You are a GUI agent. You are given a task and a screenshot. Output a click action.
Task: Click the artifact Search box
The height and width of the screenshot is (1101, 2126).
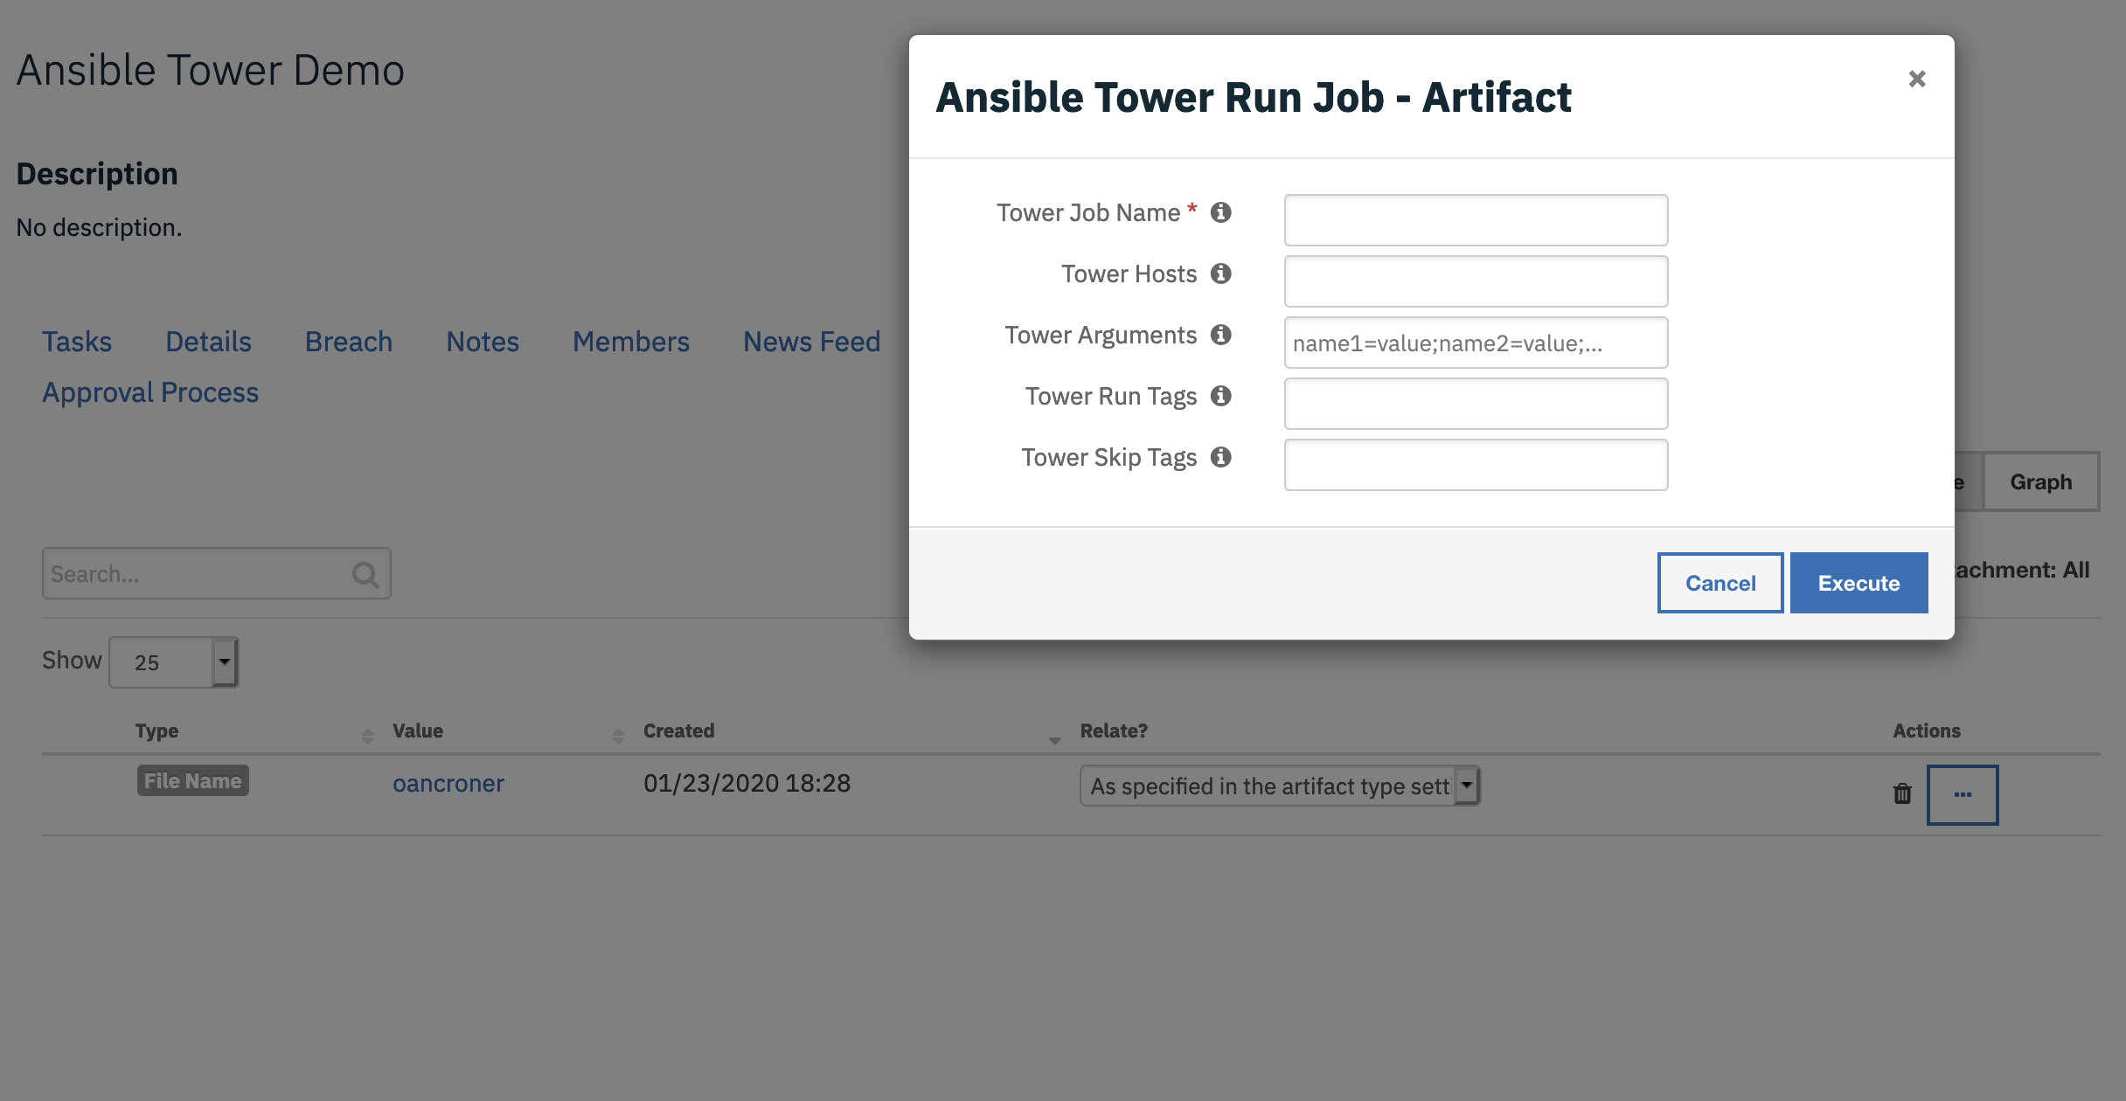pyautogui.click(x=216, y=574)
